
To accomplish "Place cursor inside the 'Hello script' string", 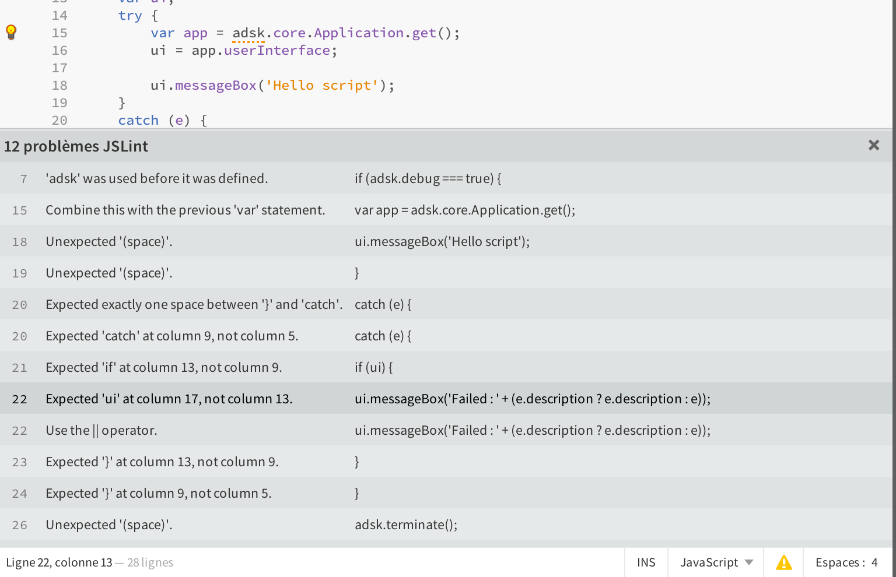I will click(320, 85).
